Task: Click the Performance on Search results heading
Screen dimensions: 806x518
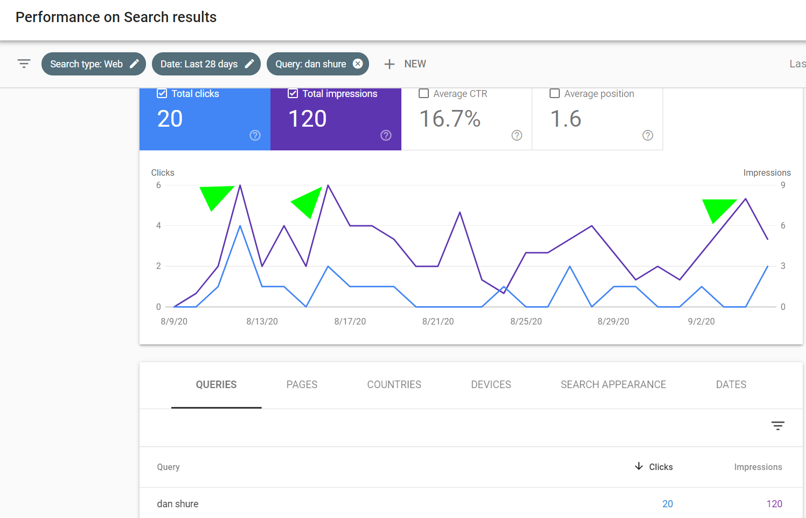Action: 116,17
